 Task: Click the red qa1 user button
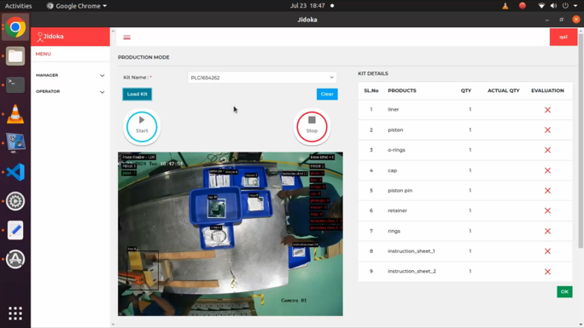pyautogui.click(x=564, y=37)
